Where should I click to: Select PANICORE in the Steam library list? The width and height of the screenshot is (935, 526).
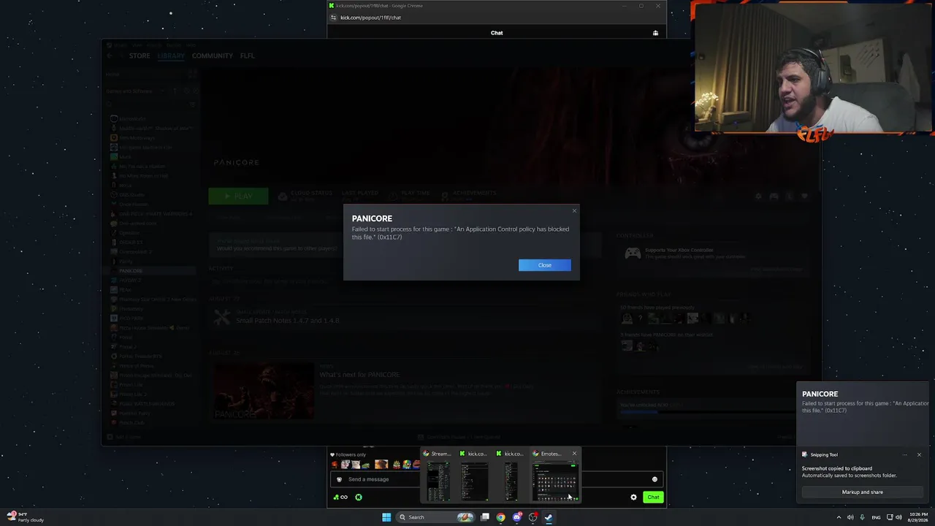coord(131,271)
